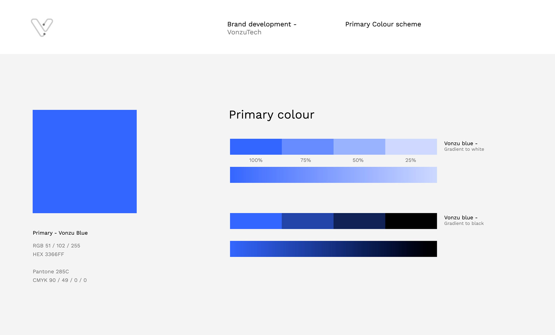Image resolution: width=555 pixels, height=335 pixels.
Task: Choose the medium dark blue swatch
Action: [307, 221]
